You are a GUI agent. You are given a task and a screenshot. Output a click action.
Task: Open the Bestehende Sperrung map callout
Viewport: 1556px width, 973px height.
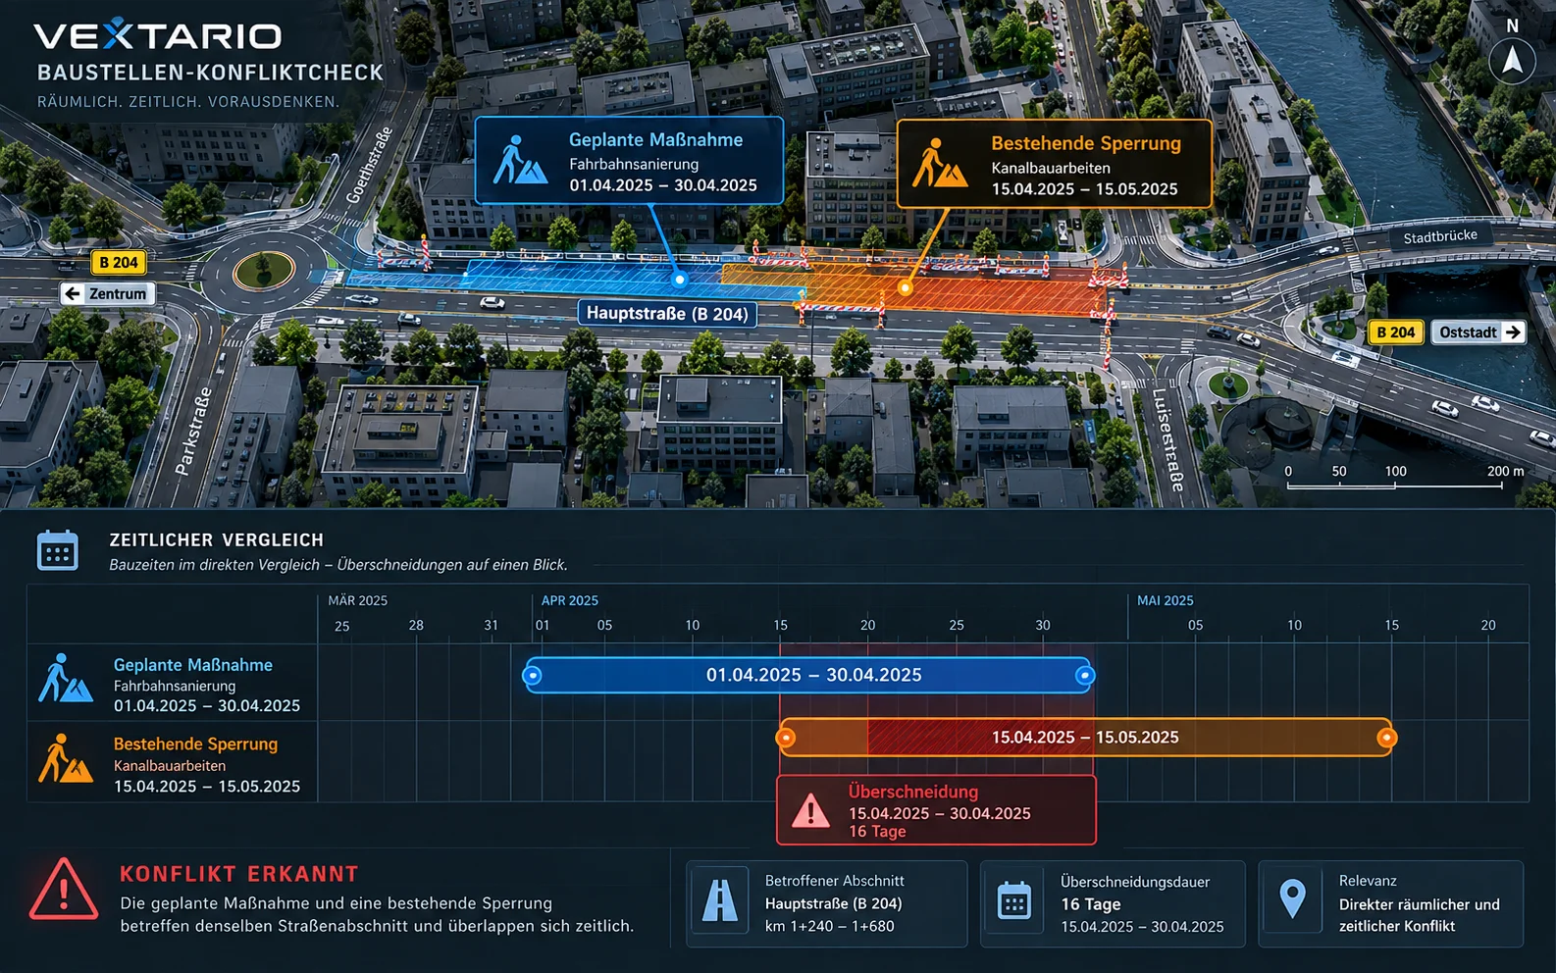pyautogui.click(x=1055, y=164)
